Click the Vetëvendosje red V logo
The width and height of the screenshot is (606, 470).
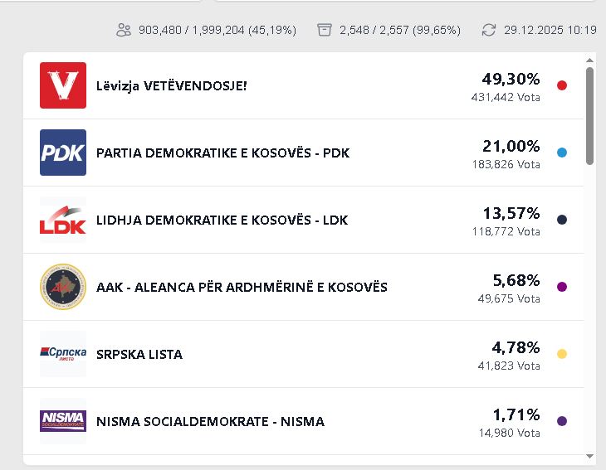coord(63,85)
